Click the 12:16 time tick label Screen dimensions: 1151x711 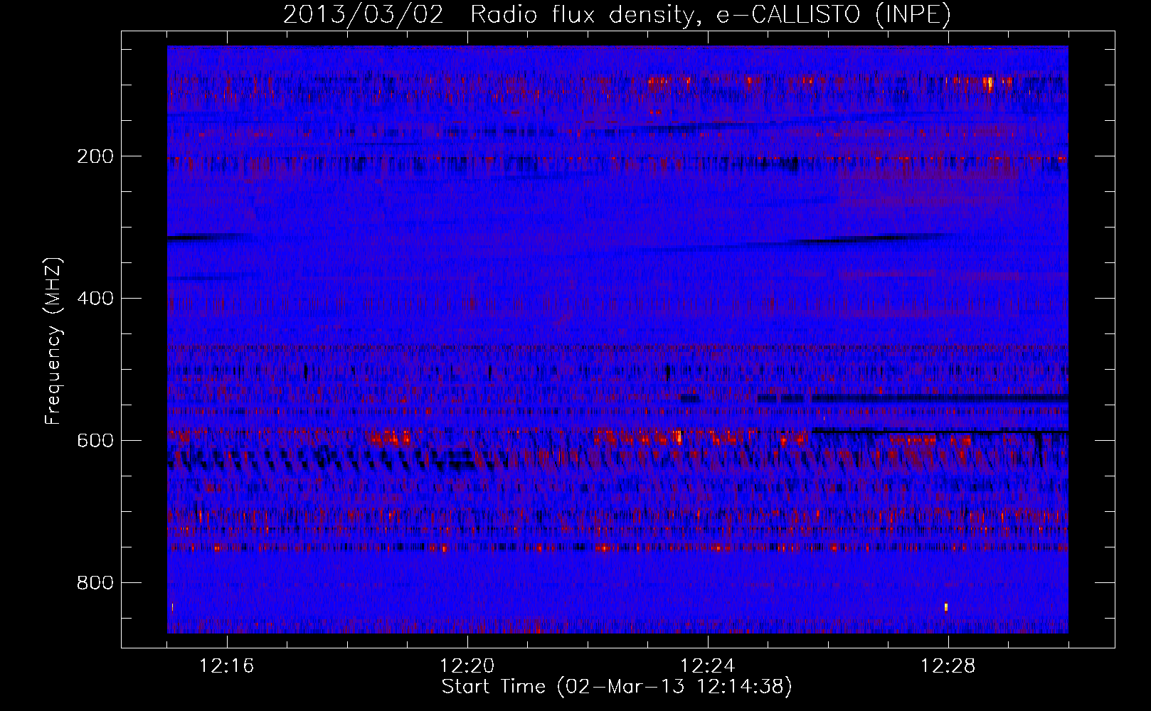[x=227, y=666]
